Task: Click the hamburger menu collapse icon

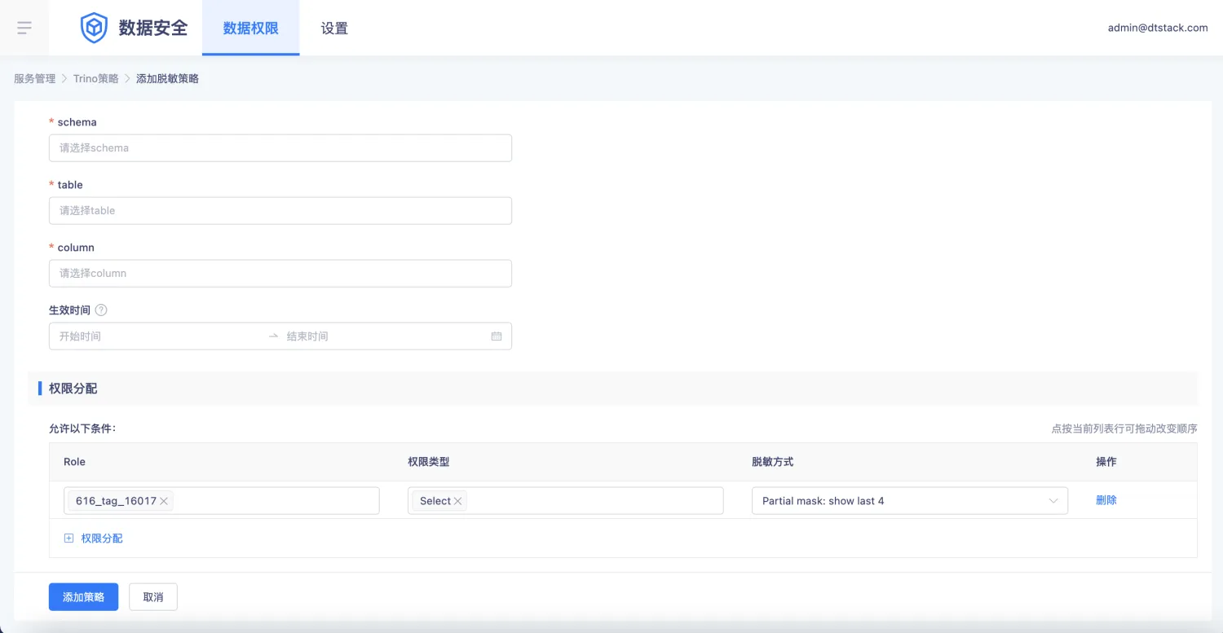Action: (24, 28)
